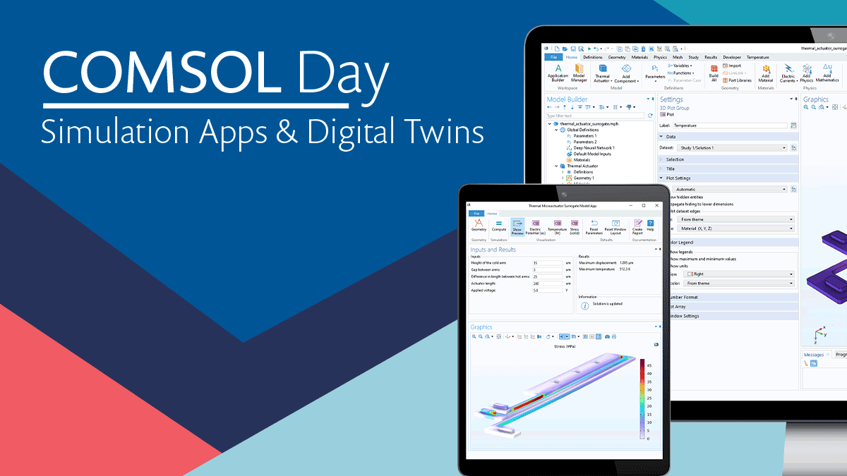This screenshot has height=476, width=847.
Task: Open the Messages tab
Action: coord(814,355)
